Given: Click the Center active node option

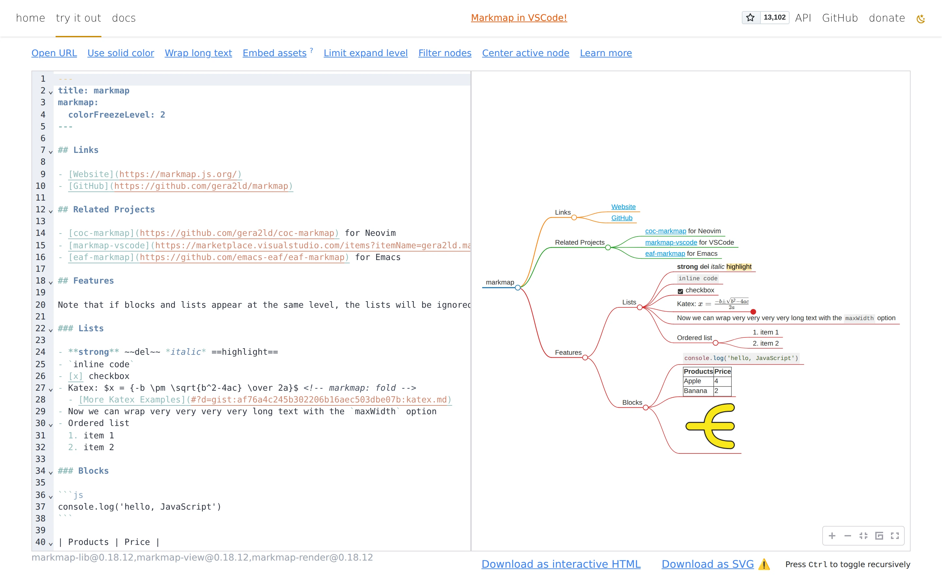Looking at the screenshot, I should click(x=526, y=53).
